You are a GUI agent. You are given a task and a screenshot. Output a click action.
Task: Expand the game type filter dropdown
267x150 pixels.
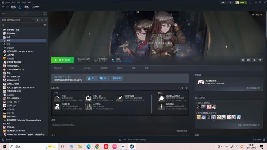pyautogui.click(x=18, y=20)
